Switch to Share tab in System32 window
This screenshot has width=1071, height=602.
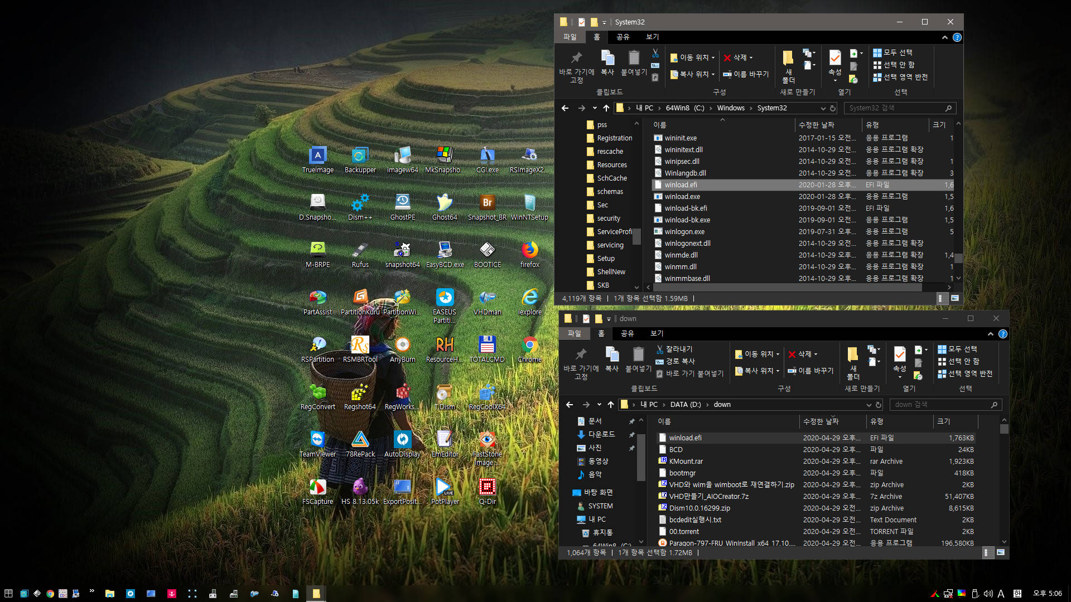pos(623,37)
